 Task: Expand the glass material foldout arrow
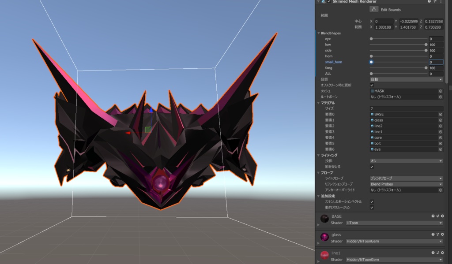[318, 243]
